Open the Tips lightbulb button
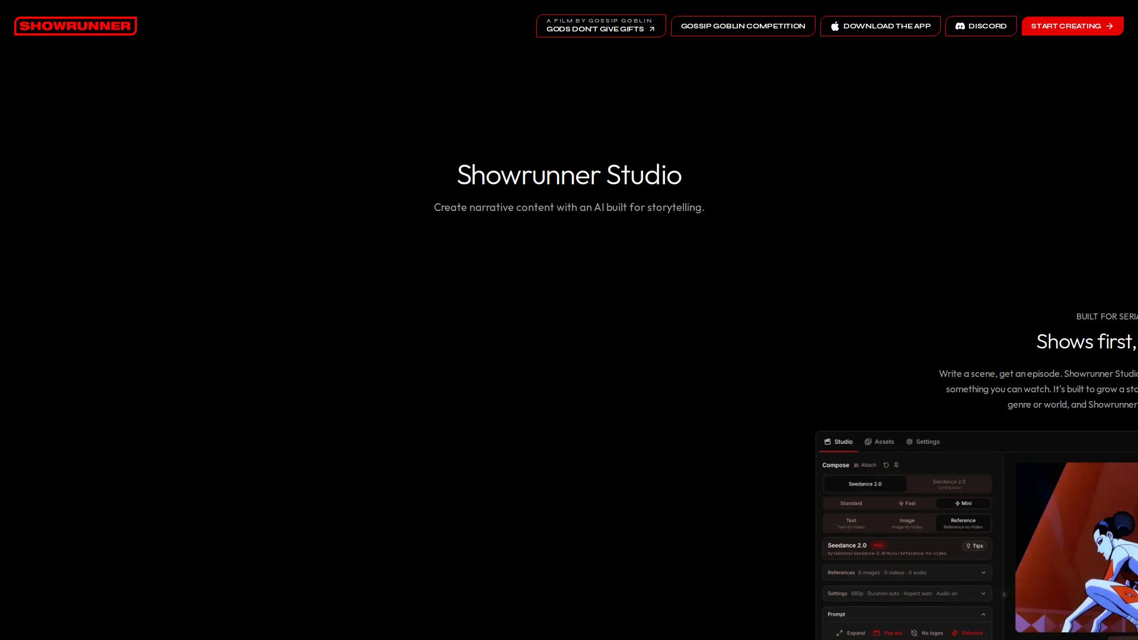Viewport: 1138px width, 640px height. pos(974,546)
